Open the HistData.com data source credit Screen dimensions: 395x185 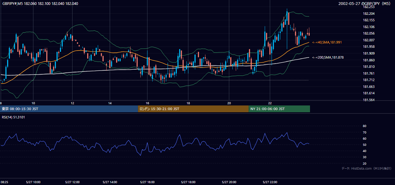[366, 168]
